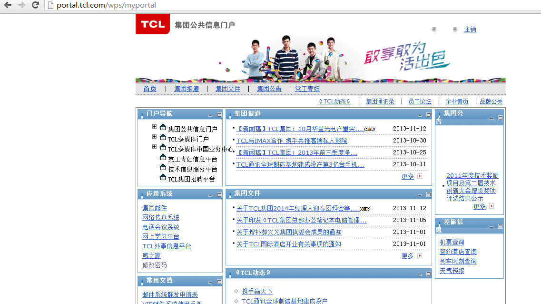Click red arrow icon after 集团公告 更多
541x304 pixels.
[x=492, y=206]
